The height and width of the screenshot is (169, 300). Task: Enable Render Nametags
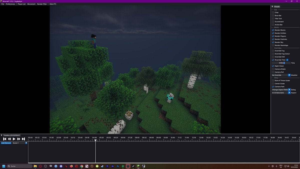[x=273, y=45]
